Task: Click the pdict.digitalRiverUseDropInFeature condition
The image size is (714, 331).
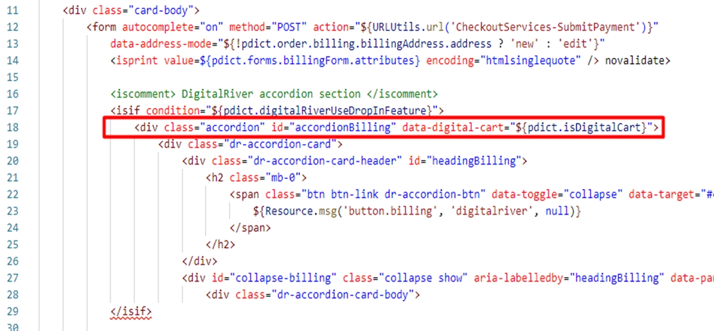Action: (x=325, y=111)
